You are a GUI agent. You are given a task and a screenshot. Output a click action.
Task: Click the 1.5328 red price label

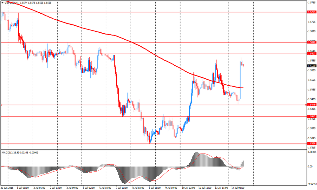(311, 143)
